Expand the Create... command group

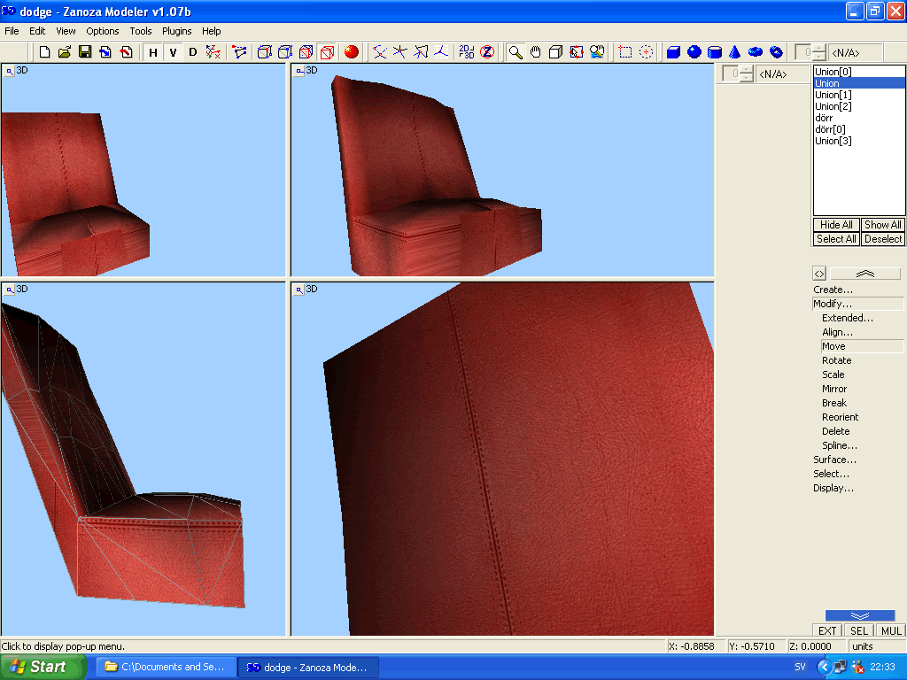(x=833, y=290)
